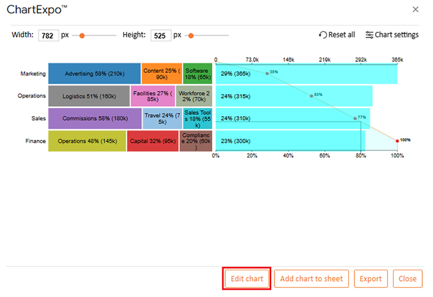433x297 pixels.
Task: Click the Marketing 29% (365k) cyan bar
Action: pyautogui.click(x=306, y=73)
